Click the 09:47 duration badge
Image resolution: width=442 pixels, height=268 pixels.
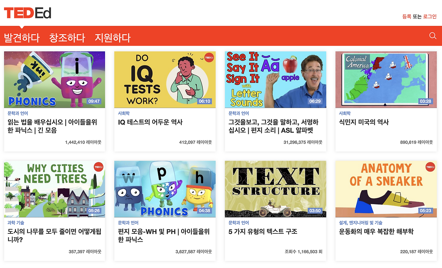[x=94, y=102]
